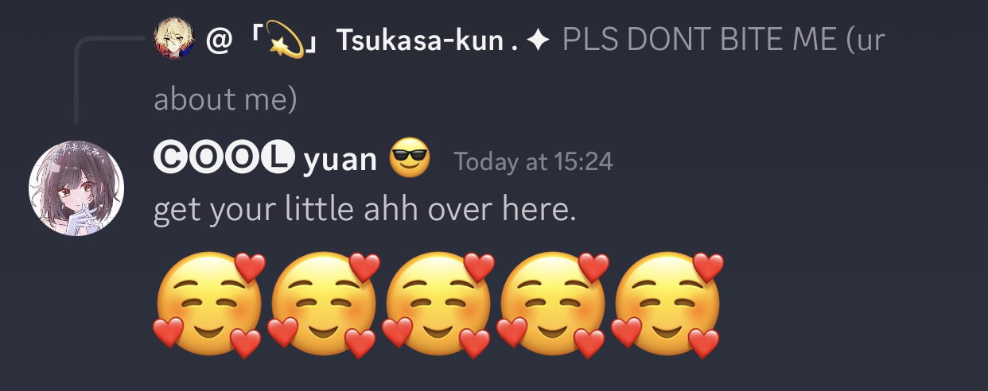The image size is (988, 391).
Task: Open Tsukasa-kun's profile from reply username
Action: coord(421,40)
